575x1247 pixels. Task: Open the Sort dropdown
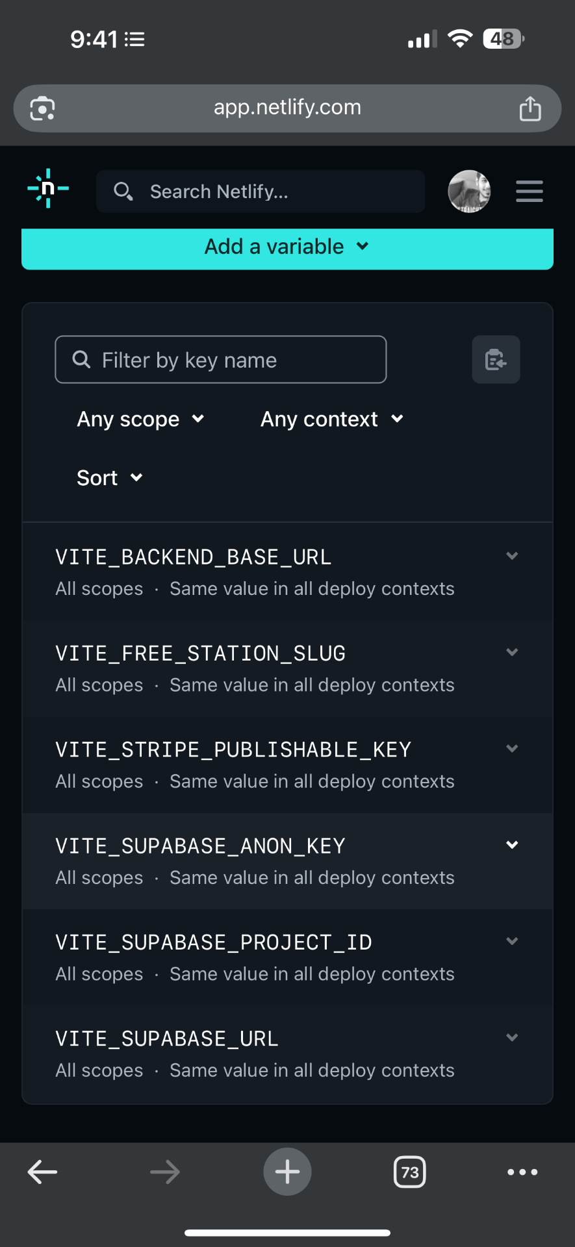[109, 478]
